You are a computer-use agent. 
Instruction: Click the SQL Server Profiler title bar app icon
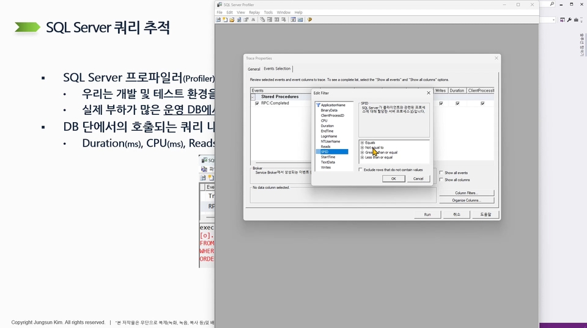220,4
